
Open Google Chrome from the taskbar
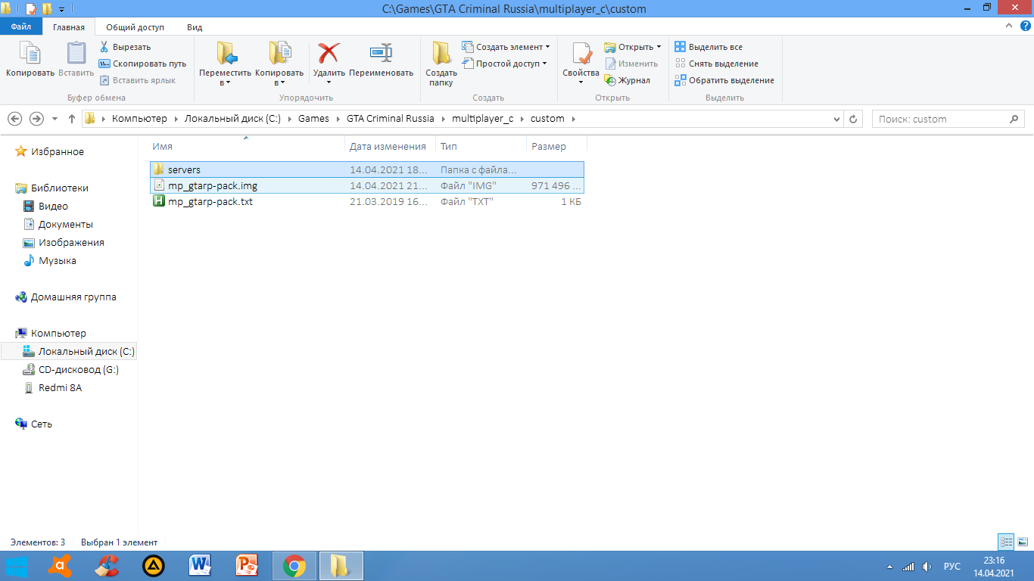pos(294,566)
